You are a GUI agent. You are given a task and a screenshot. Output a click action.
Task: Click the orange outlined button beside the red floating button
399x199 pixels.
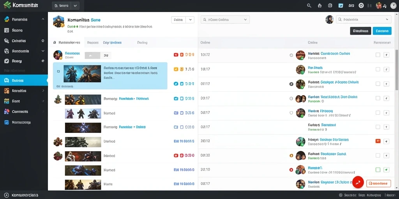coord(378,183)
